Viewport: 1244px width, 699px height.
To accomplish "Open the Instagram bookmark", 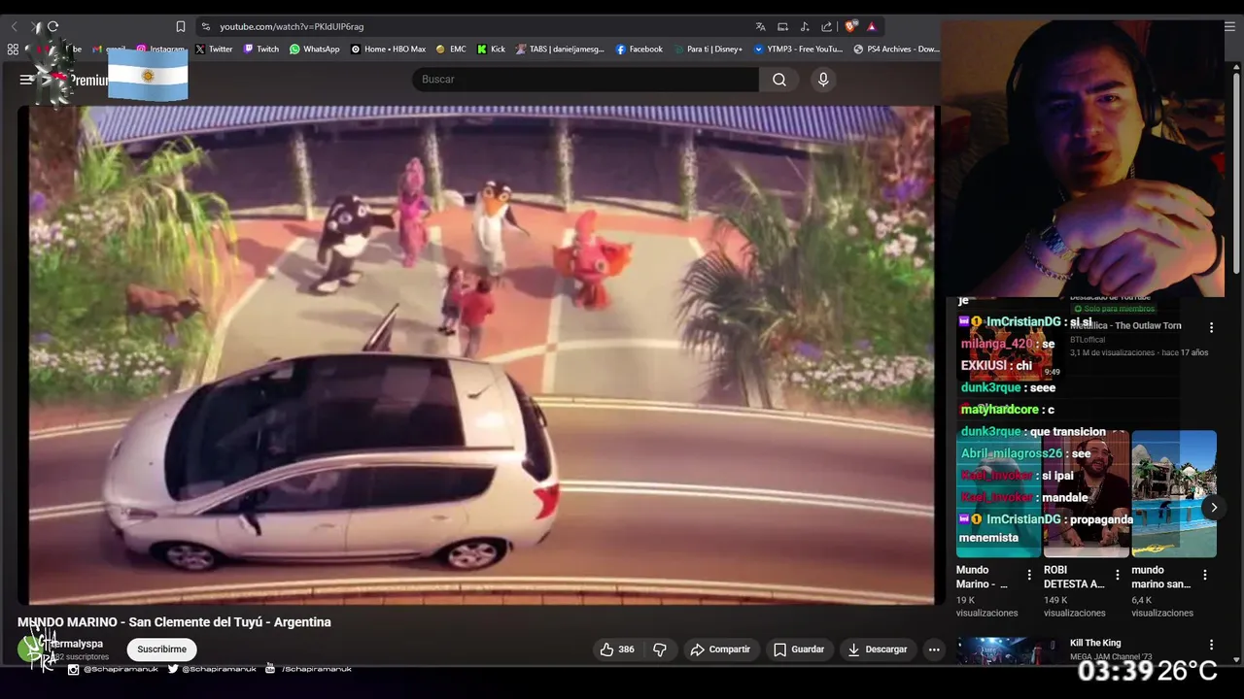I will [160, 49].
